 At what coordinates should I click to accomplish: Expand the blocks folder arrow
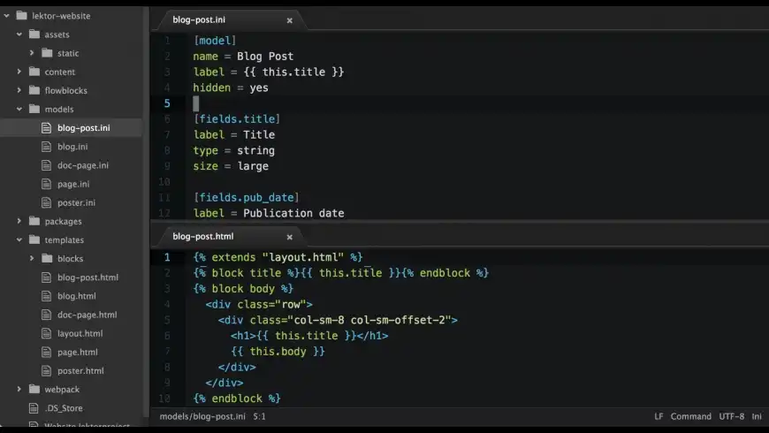pyautogui.click(x=32, y=258)
